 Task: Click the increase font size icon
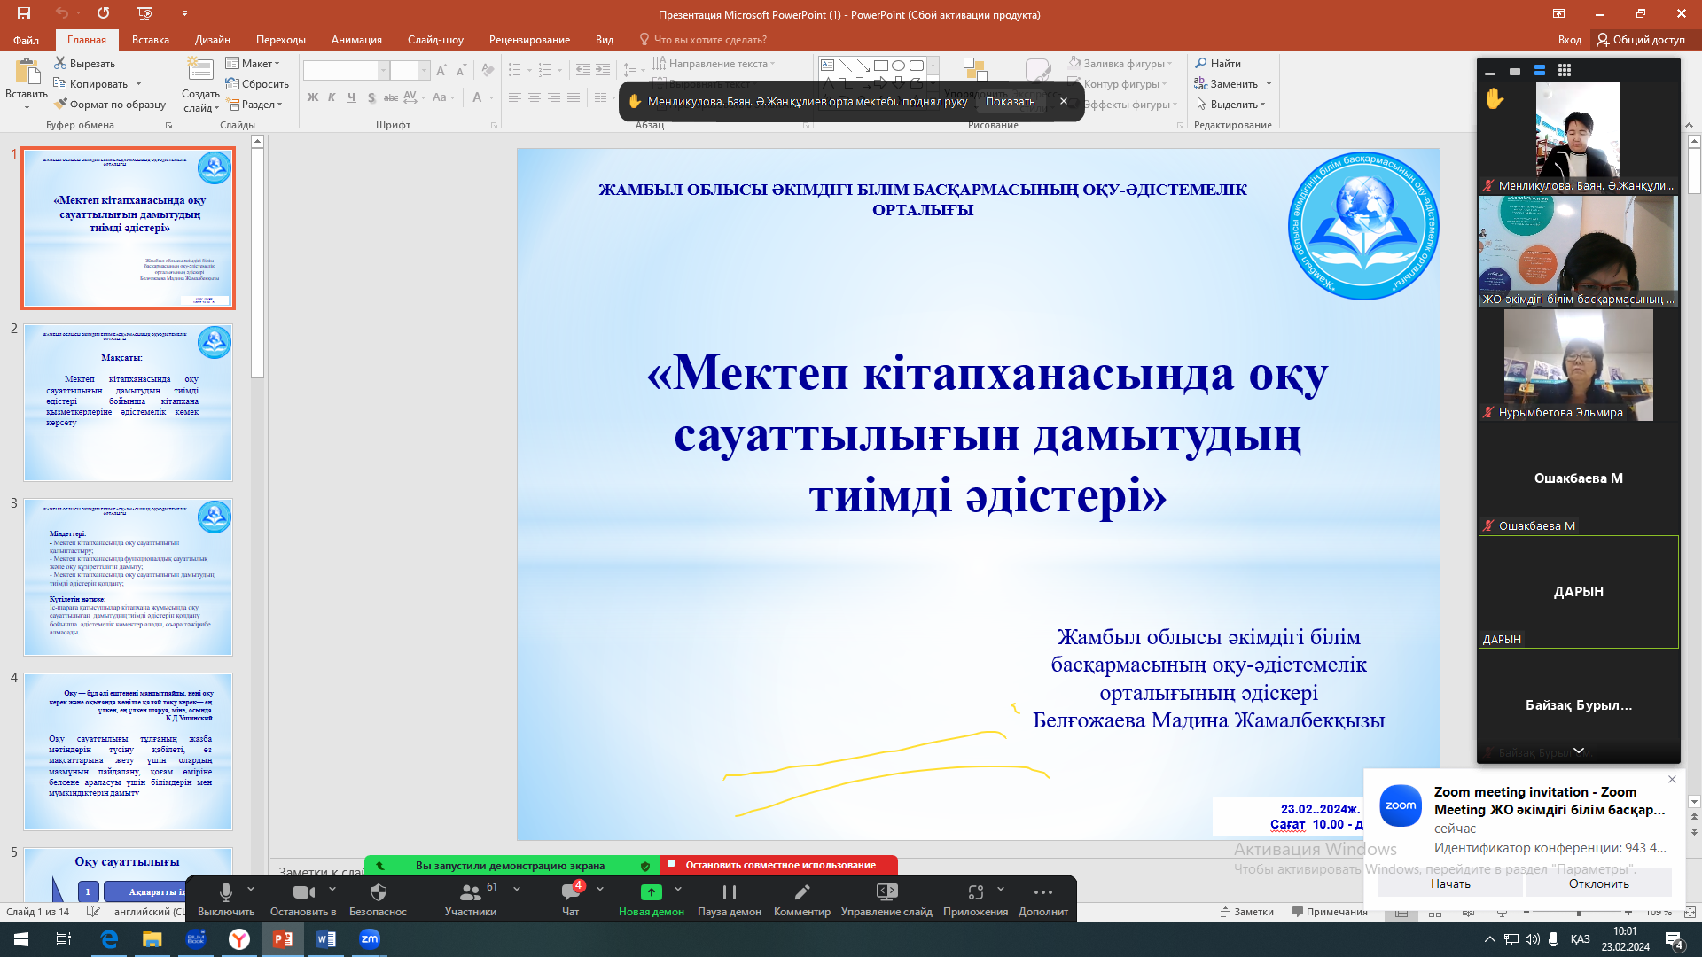coord(441,70)
